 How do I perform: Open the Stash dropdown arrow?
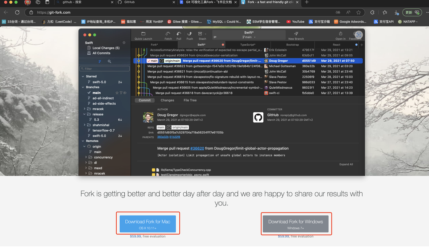pos(205,34)
